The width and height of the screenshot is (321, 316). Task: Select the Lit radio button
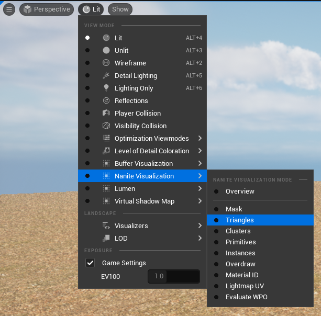click(87, 38)
